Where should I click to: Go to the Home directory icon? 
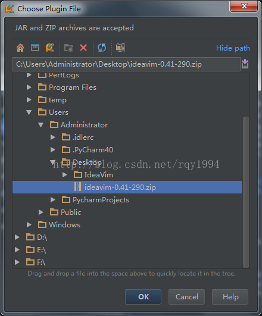pos(20,48)
